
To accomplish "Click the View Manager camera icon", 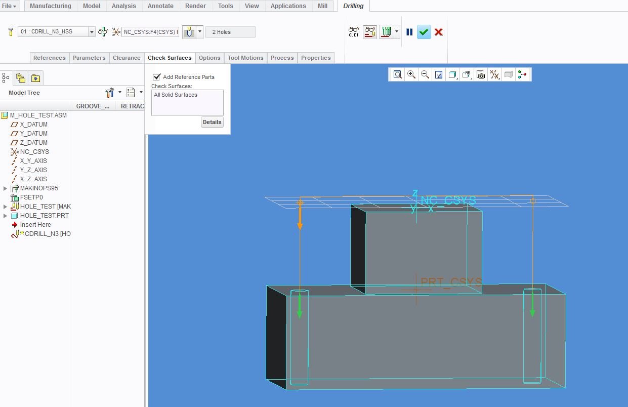I will pyautogui.click(x=481, y=74).
